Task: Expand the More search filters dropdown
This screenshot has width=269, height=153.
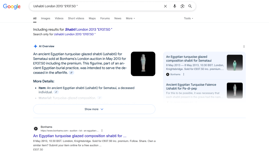Action: pyautogui.click(x=130, y=18)
